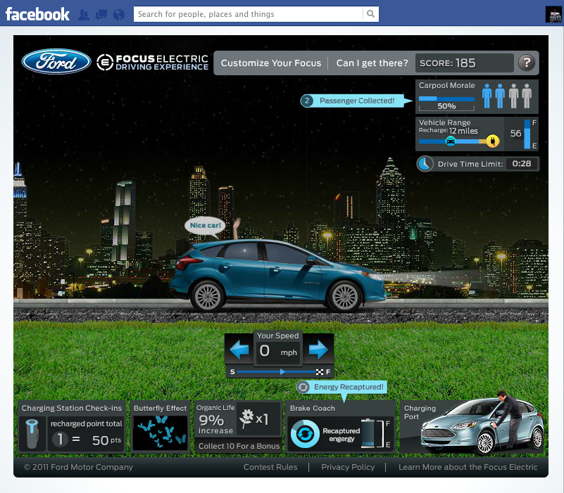Click Brake Coach recapture cycle icon
The height and width of the screenshot is (493, 564).
tap(305, 434)
